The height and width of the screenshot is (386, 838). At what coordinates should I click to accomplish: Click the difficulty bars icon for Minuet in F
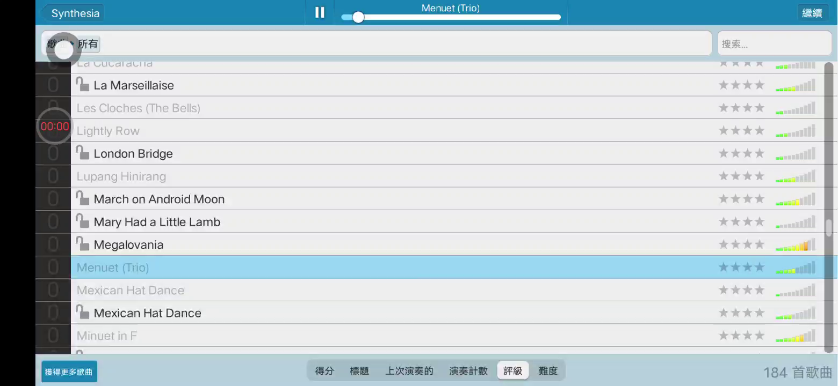click(x=796, y=336)
